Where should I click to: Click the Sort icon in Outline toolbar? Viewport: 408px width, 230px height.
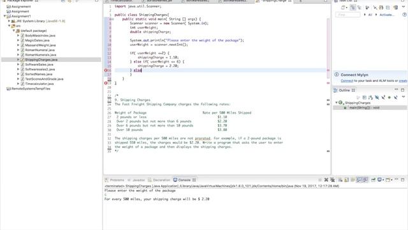click(x=370, y=97)
